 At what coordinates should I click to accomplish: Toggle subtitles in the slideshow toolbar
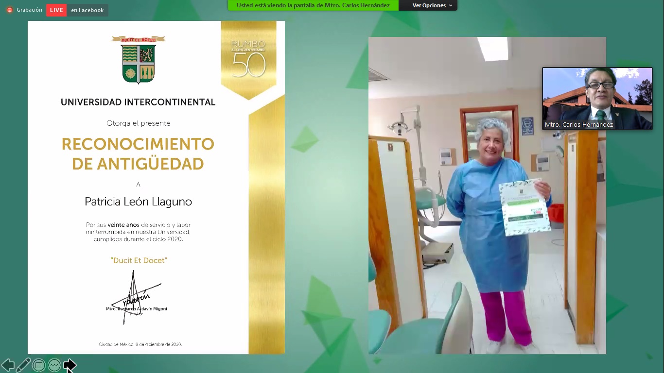[39, 365]
